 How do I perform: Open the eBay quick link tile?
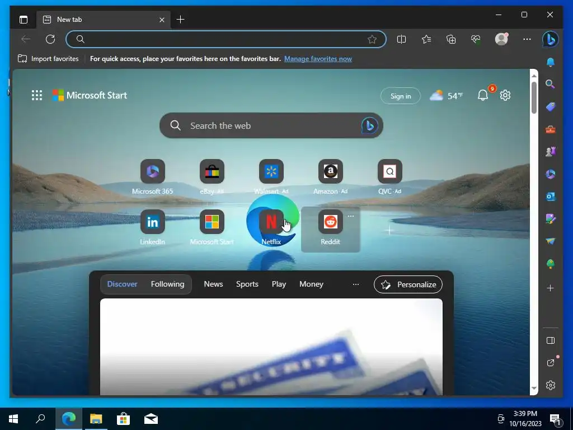pos(212,177)
